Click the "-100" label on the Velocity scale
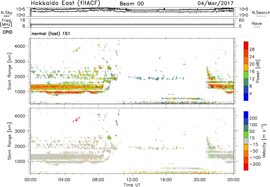 255,157
